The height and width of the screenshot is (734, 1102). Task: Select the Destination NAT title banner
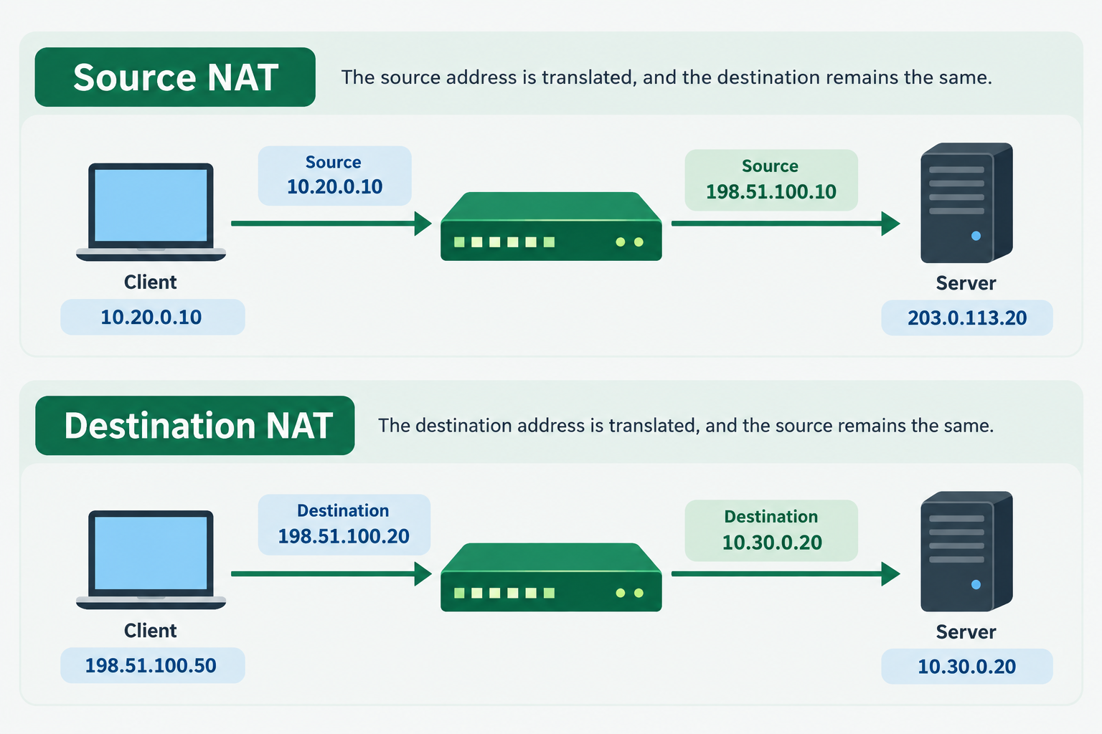pyautogui.click(x=195, y=426)
